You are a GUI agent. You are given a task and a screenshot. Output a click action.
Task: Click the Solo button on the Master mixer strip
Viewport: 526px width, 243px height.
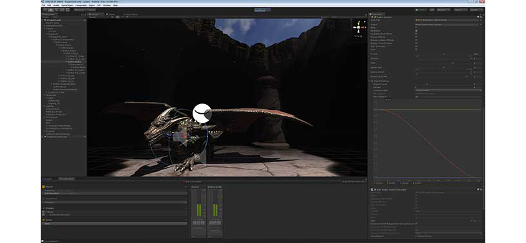coord(195,223)
